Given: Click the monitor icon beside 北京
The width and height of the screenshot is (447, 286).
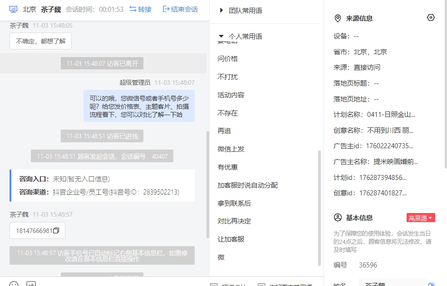Looking at the screenshot, I should [x=14, y=10].
